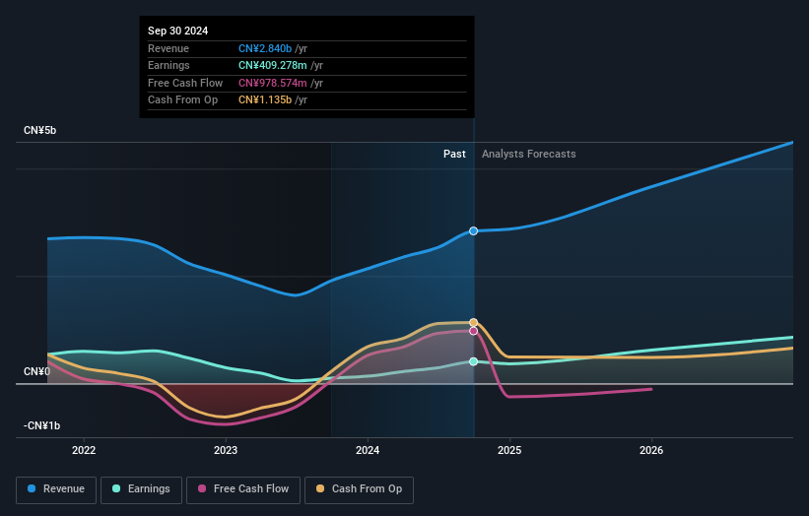
Task: Click the Cash From Op value CN¥1.135b
Action: pos(265,100)
